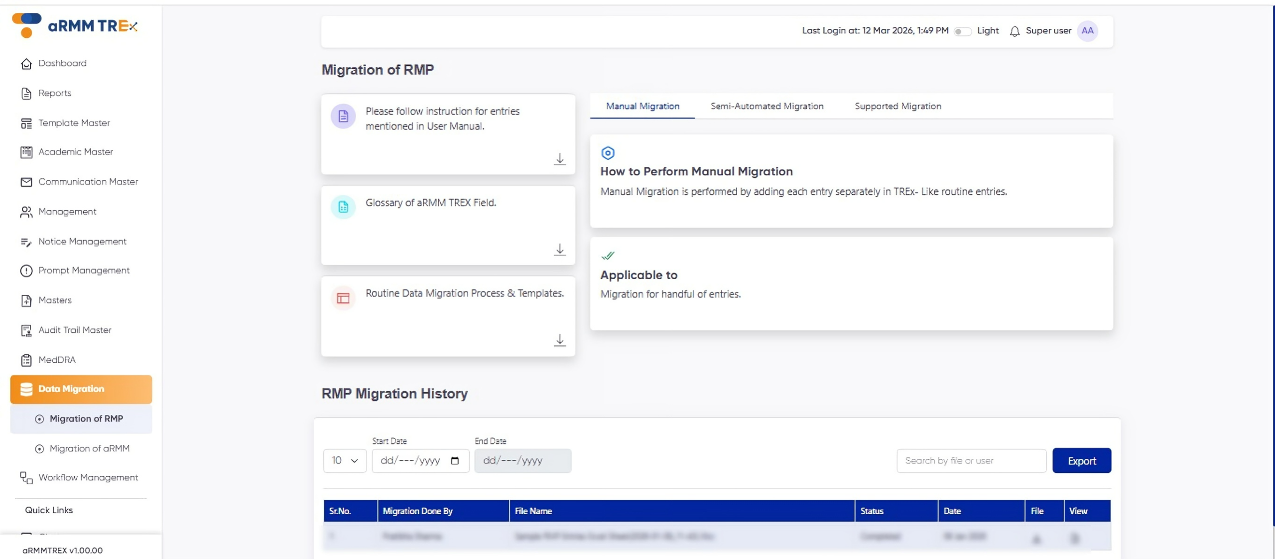Click the notification bell icon
Image resolution: width=1275 pixels, height=559 pixels.
pos(1015,31)
